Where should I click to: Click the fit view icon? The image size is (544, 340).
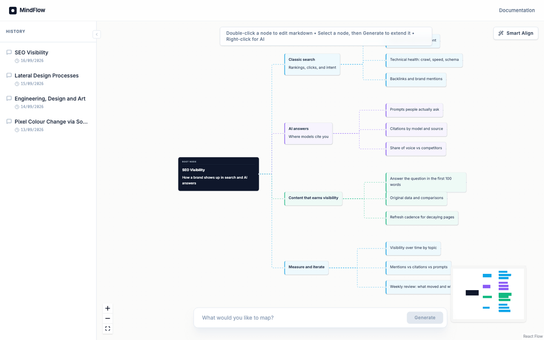click(107, 329)
